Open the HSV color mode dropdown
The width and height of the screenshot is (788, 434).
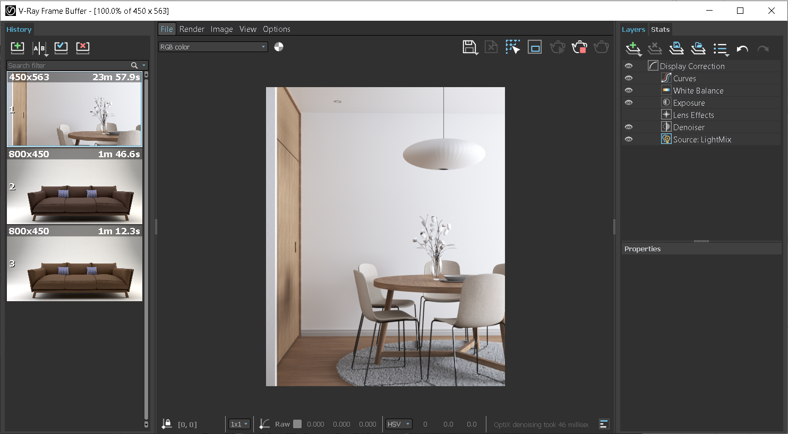click(399, 424)
